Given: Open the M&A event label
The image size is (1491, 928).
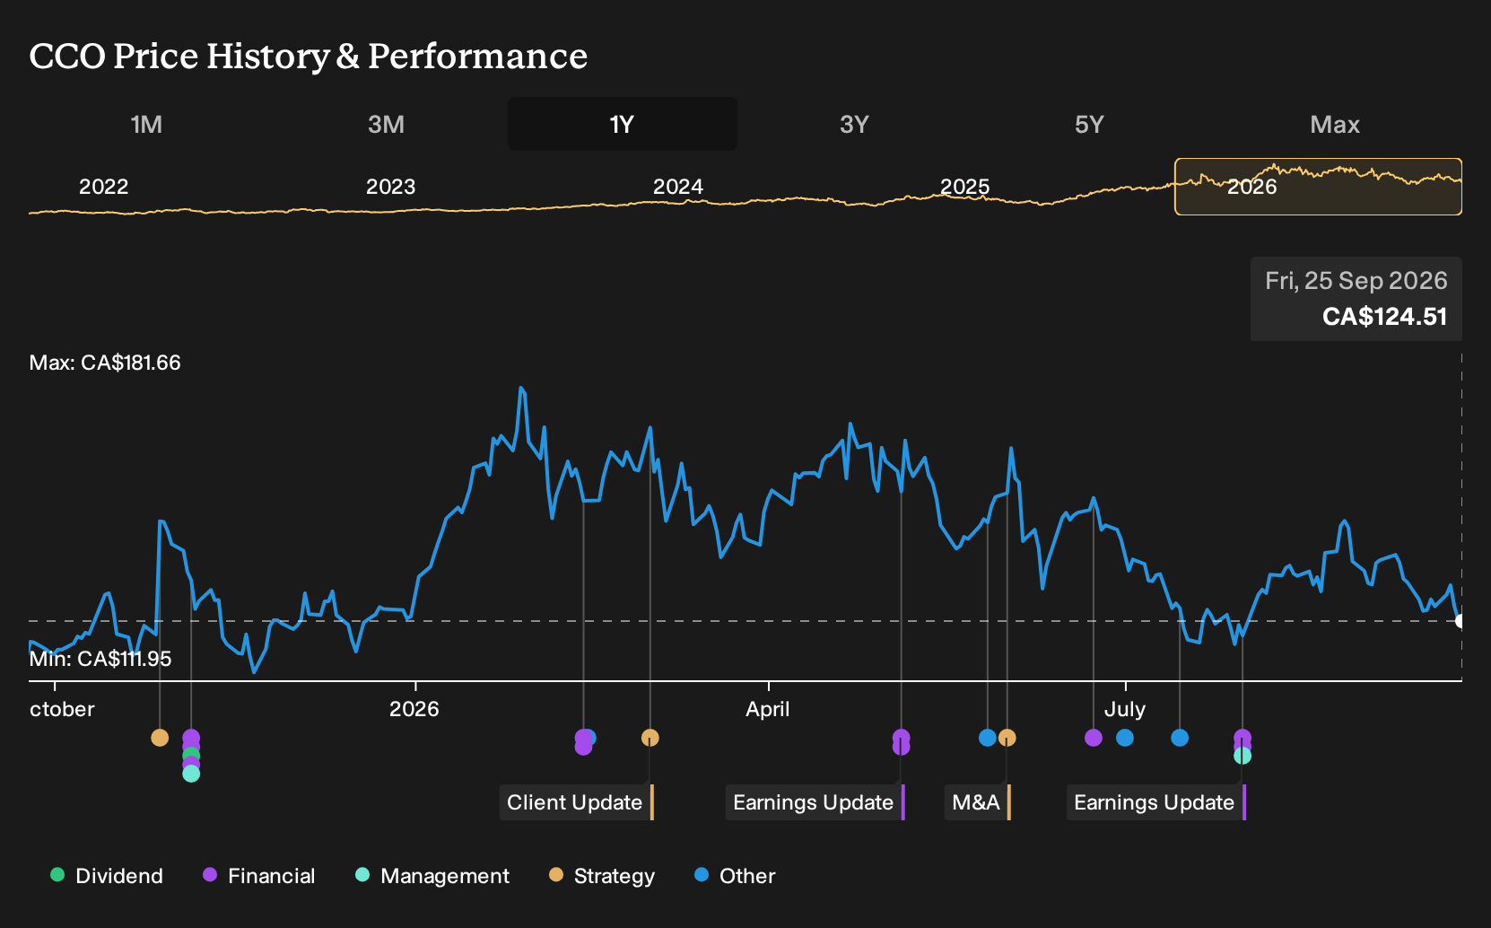Looking at the screenshot, I should [x=978, y=802].
